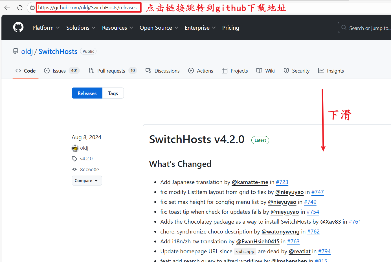Viewport: 391px width, 262px height.
Task: Open pull request #749
Action: (x=310, y=202)
